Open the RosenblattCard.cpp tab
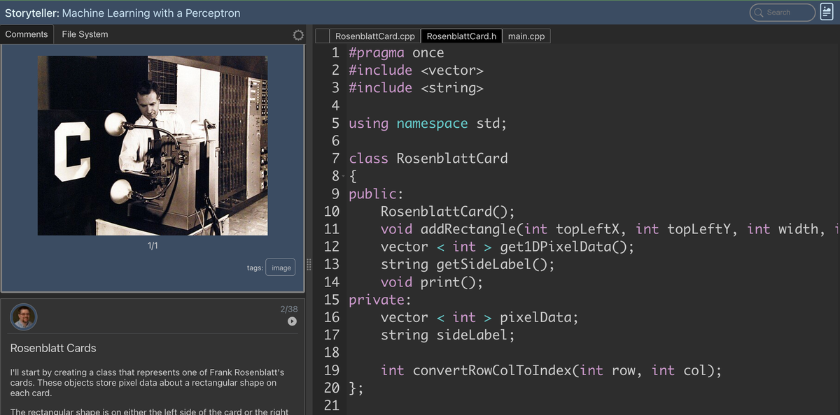 [374, 35]
